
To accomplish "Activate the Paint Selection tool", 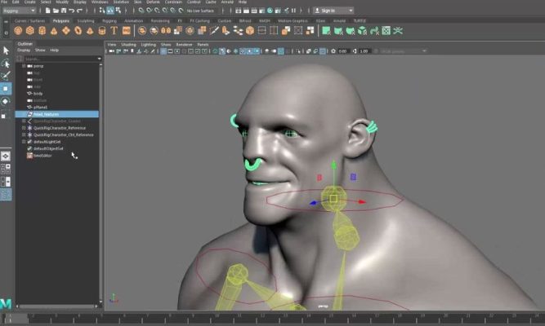I will [x=6, y=76].
